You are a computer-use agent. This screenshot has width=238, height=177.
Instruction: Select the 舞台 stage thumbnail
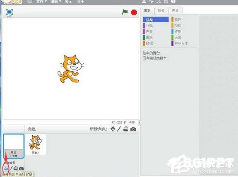(x=14, y=146)
